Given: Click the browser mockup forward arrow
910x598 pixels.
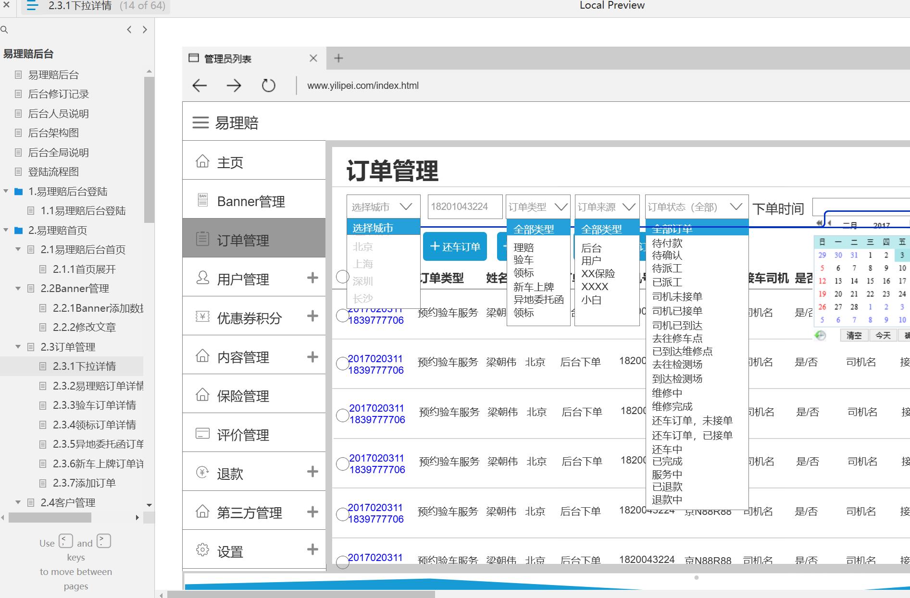Looking at the screenshot, I should (234, 85).
